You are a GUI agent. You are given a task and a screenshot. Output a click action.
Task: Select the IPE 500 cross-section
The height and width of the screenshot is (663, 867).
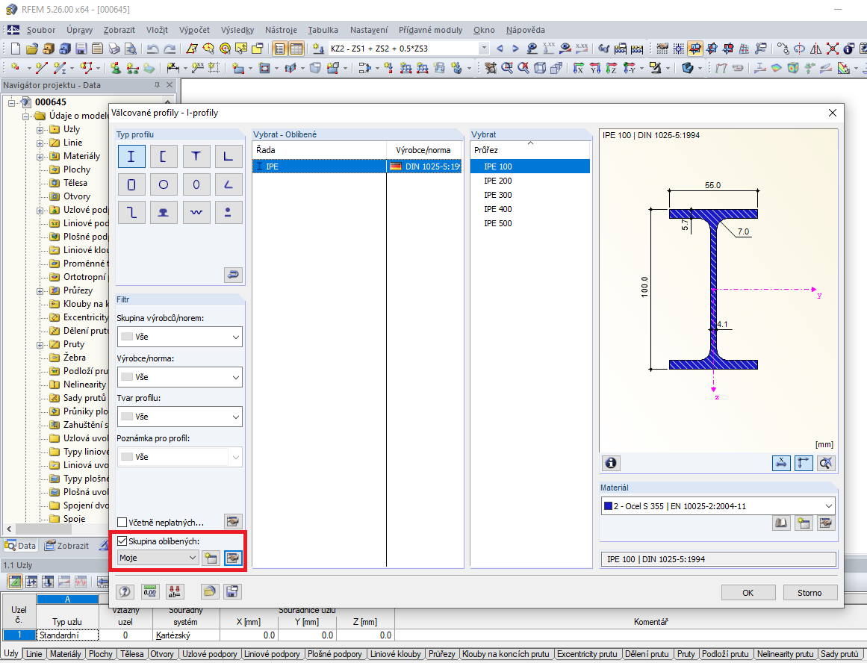point(530,223)
